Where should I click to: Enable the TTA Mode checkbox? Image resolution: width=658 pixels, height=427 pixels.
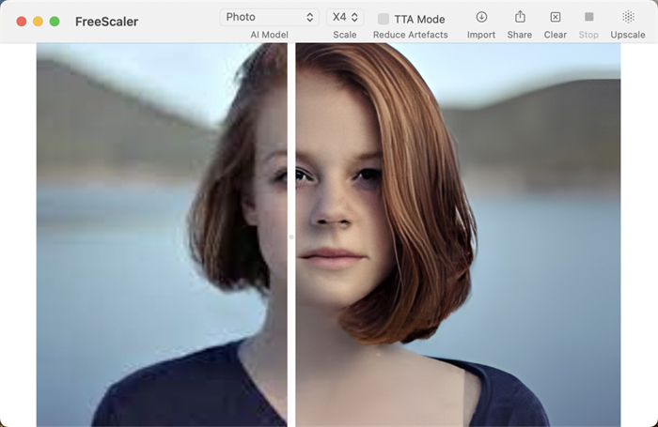[x=384, y=19]
